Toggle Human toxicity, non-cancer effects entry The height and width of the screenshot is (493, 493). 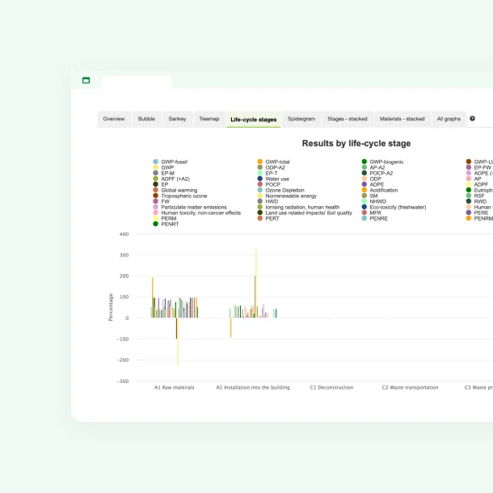[x=197, y=213]
